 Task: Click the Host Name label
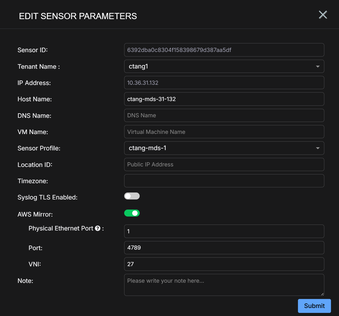[35, 99]
